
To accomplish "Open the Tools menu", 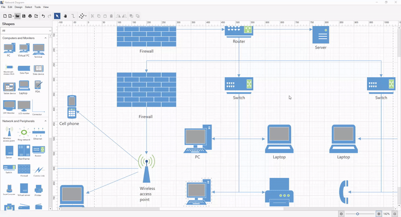I will [x=38, y=7].
